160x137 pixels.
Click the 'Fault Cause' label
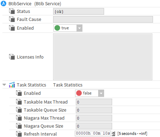29,19
